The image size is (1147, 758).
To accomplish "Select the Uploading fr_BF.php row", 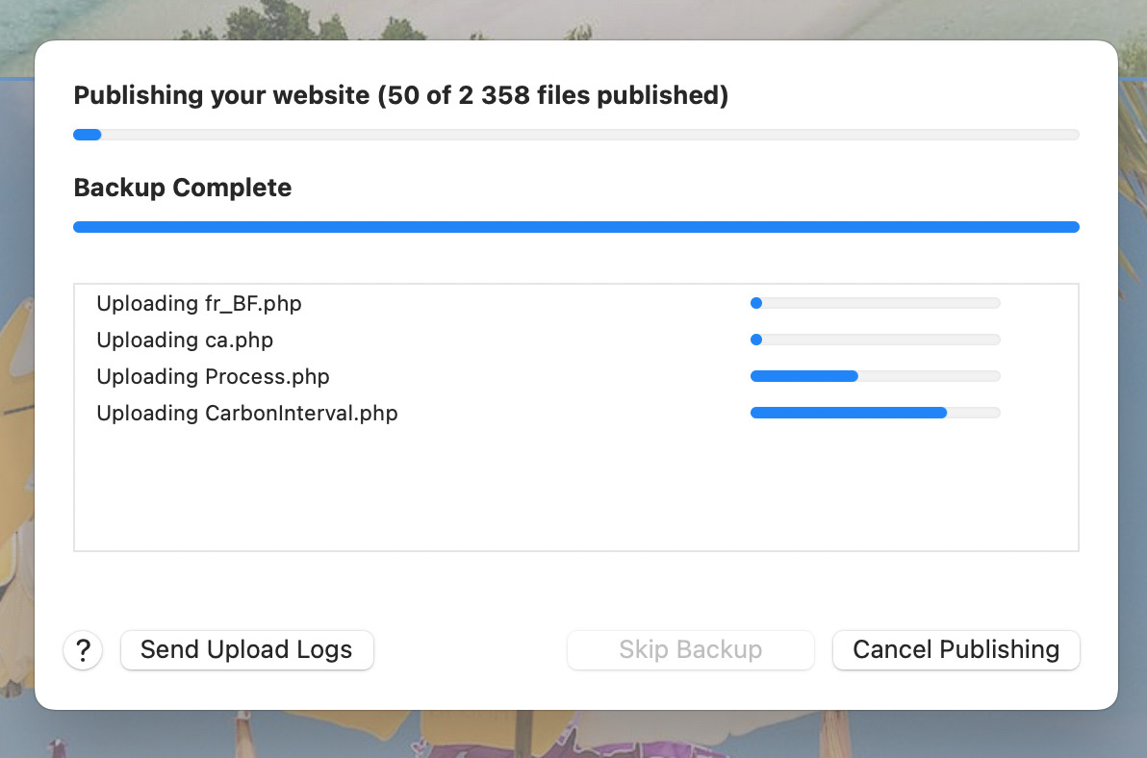I will [x=575, y=303].
